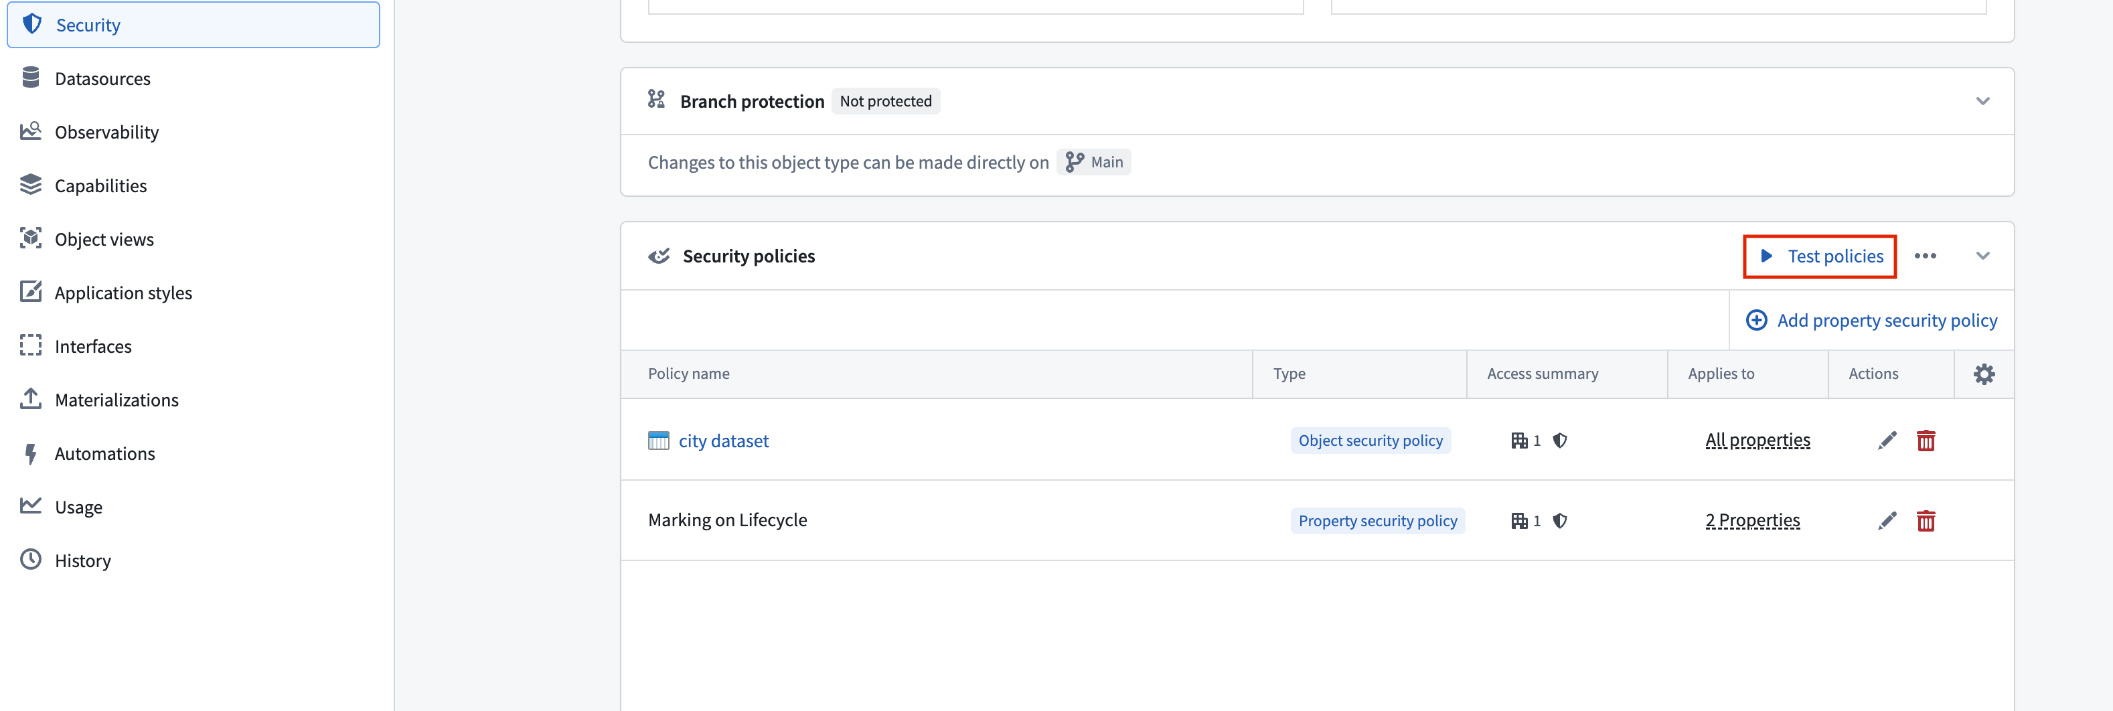Click organization icon in Marking on Lifecycle row
This screenshot has height=711, width=2113.
click(x=1519, y=521)
